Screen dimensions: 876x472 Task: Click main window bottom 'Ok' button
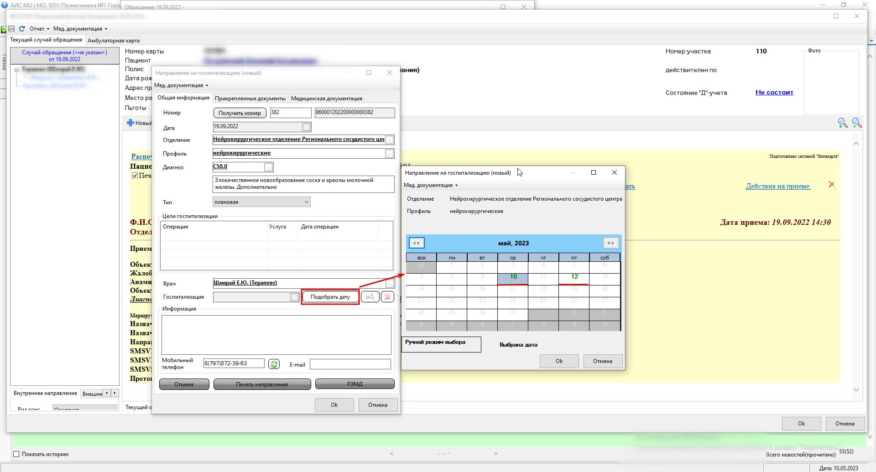click(801, 424)
